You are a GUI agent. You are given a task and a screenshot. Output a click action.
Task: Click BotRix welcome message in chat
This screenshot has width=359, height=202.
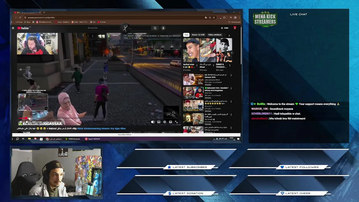click(295, 104)
